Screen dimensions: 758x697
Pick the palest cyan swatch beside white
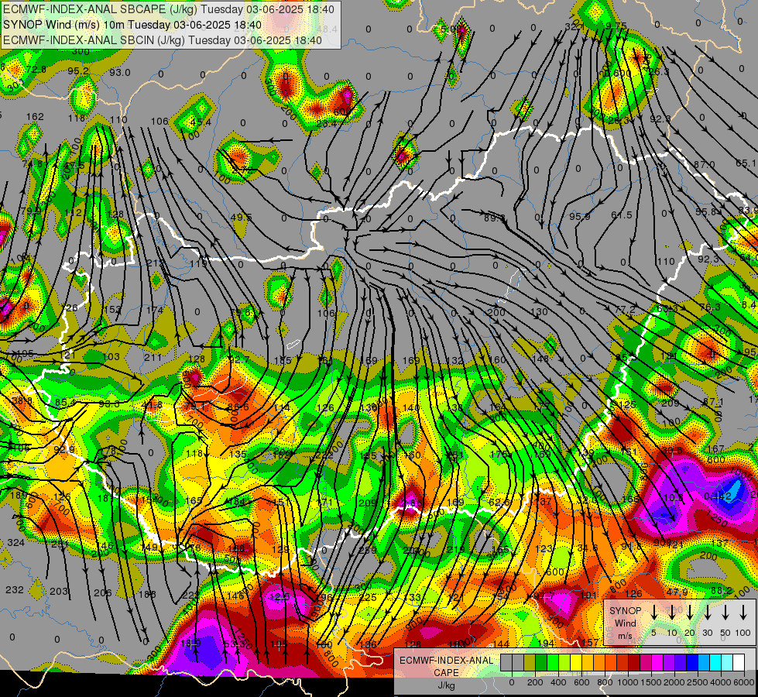coord(727,663)
